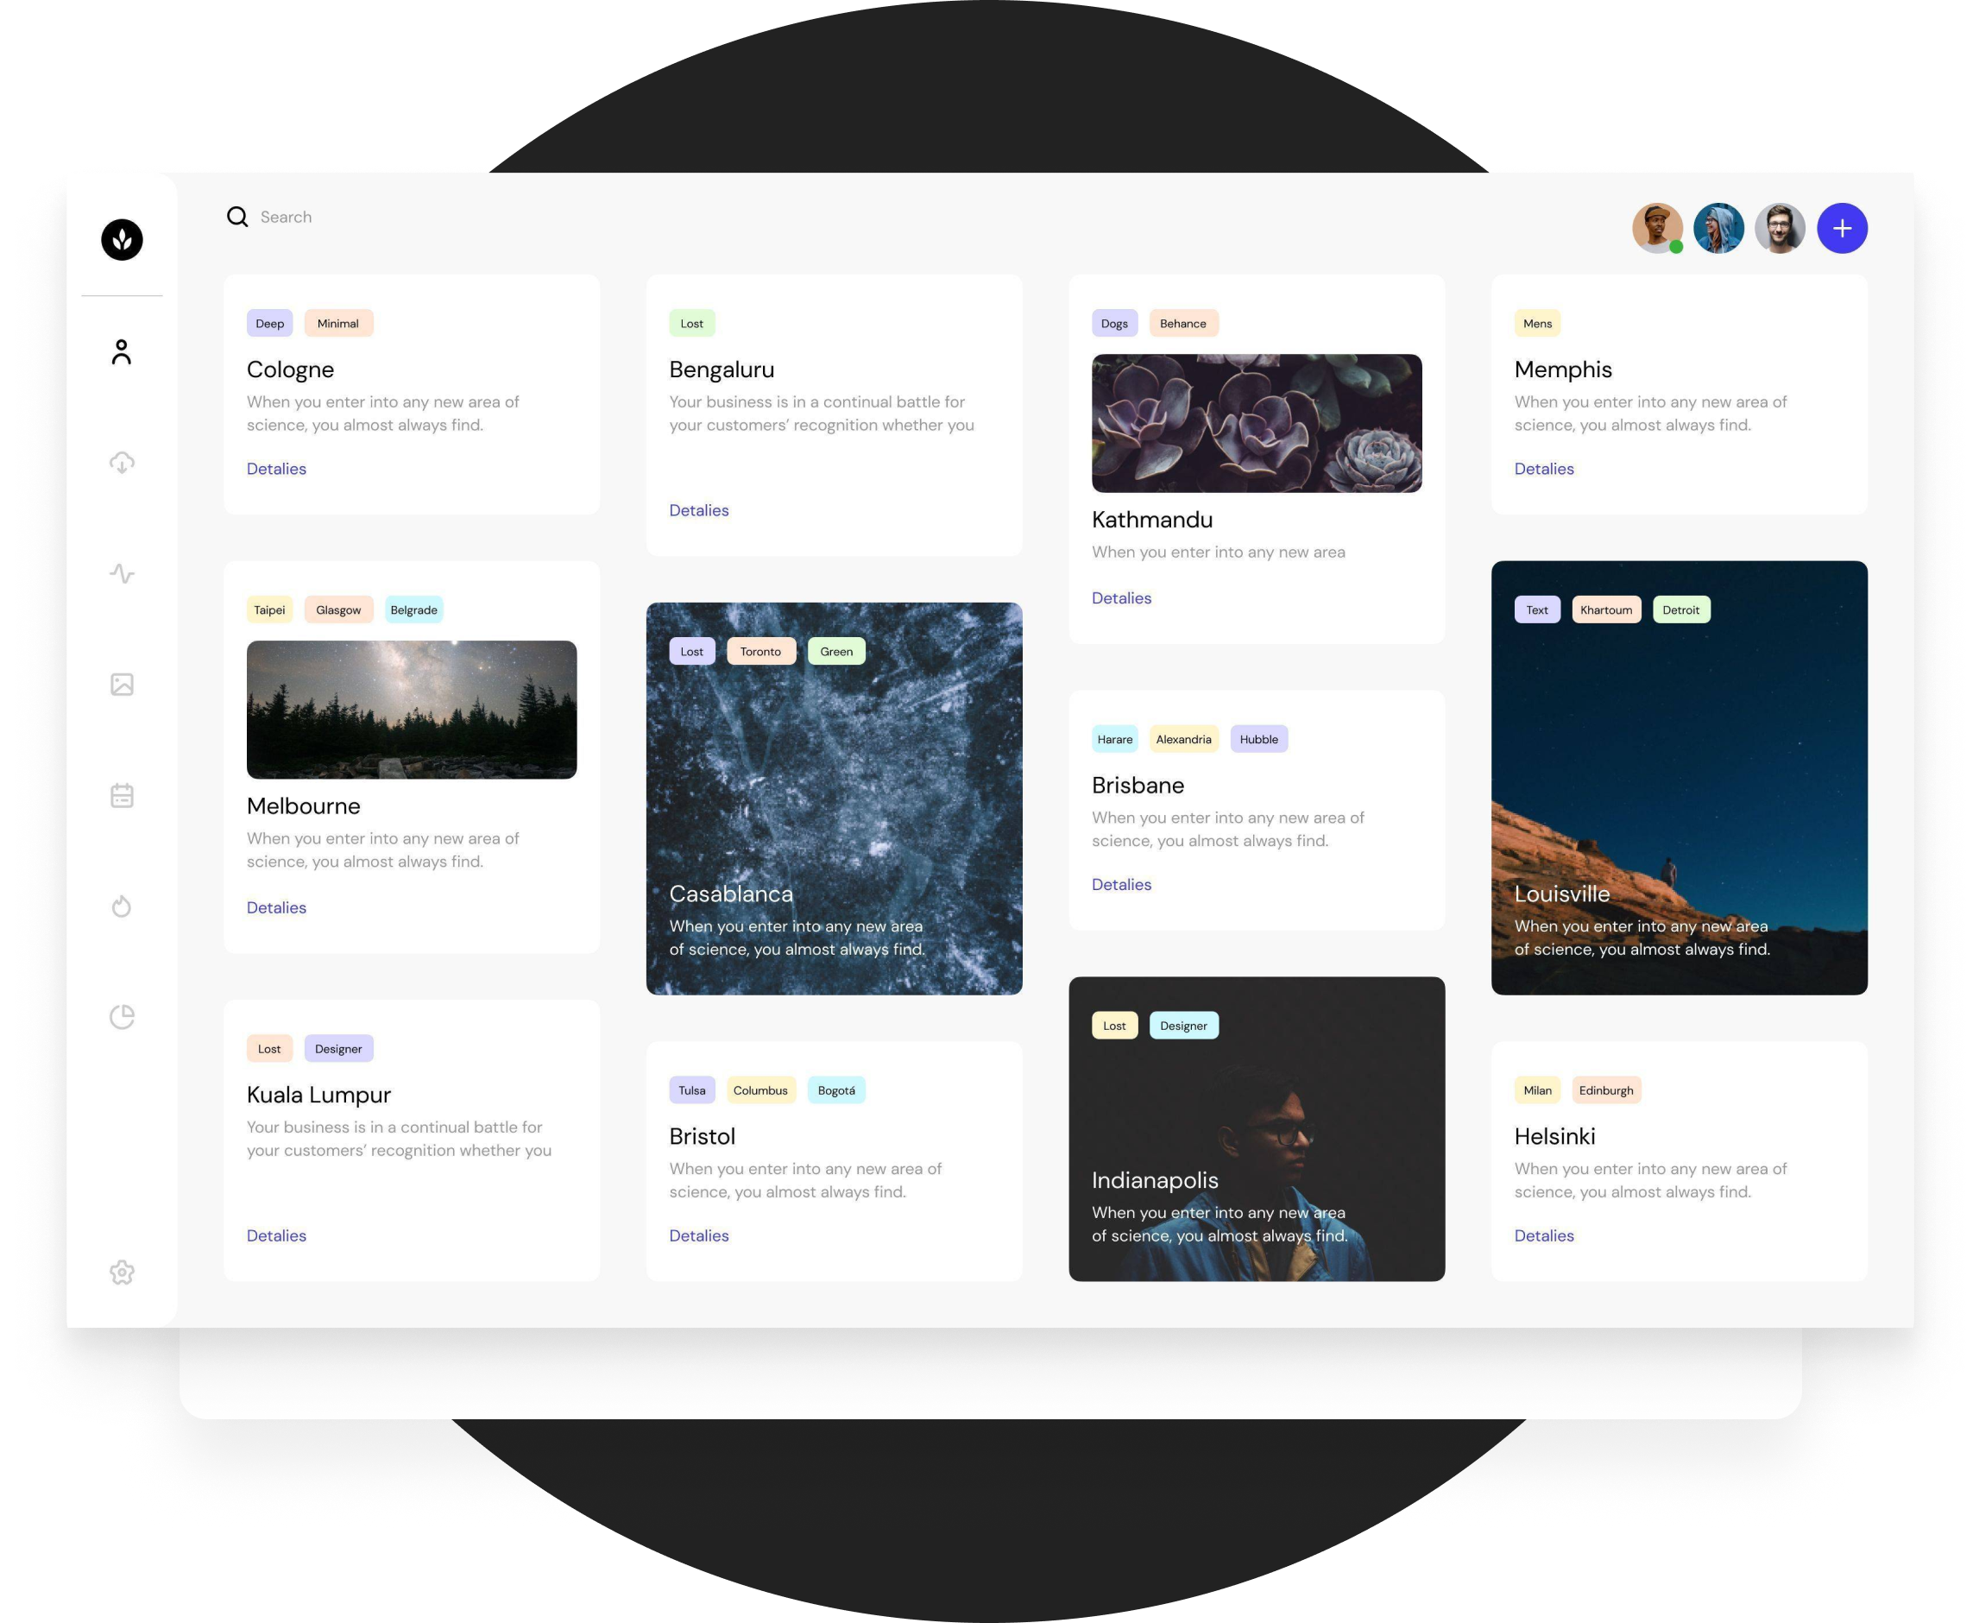The width and height of the screenshot is (1979, 1623).
Task: Click the green logo icon top left
Action: (x=123, y=238)
